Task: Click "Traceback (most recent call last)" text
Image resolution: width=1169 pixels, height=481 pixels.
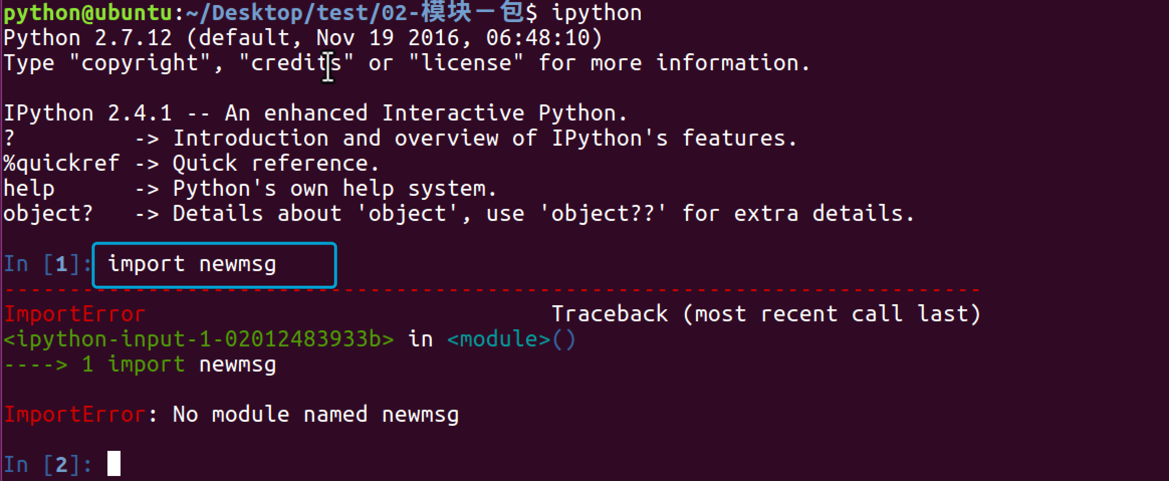Action: (x=766, y=314)
